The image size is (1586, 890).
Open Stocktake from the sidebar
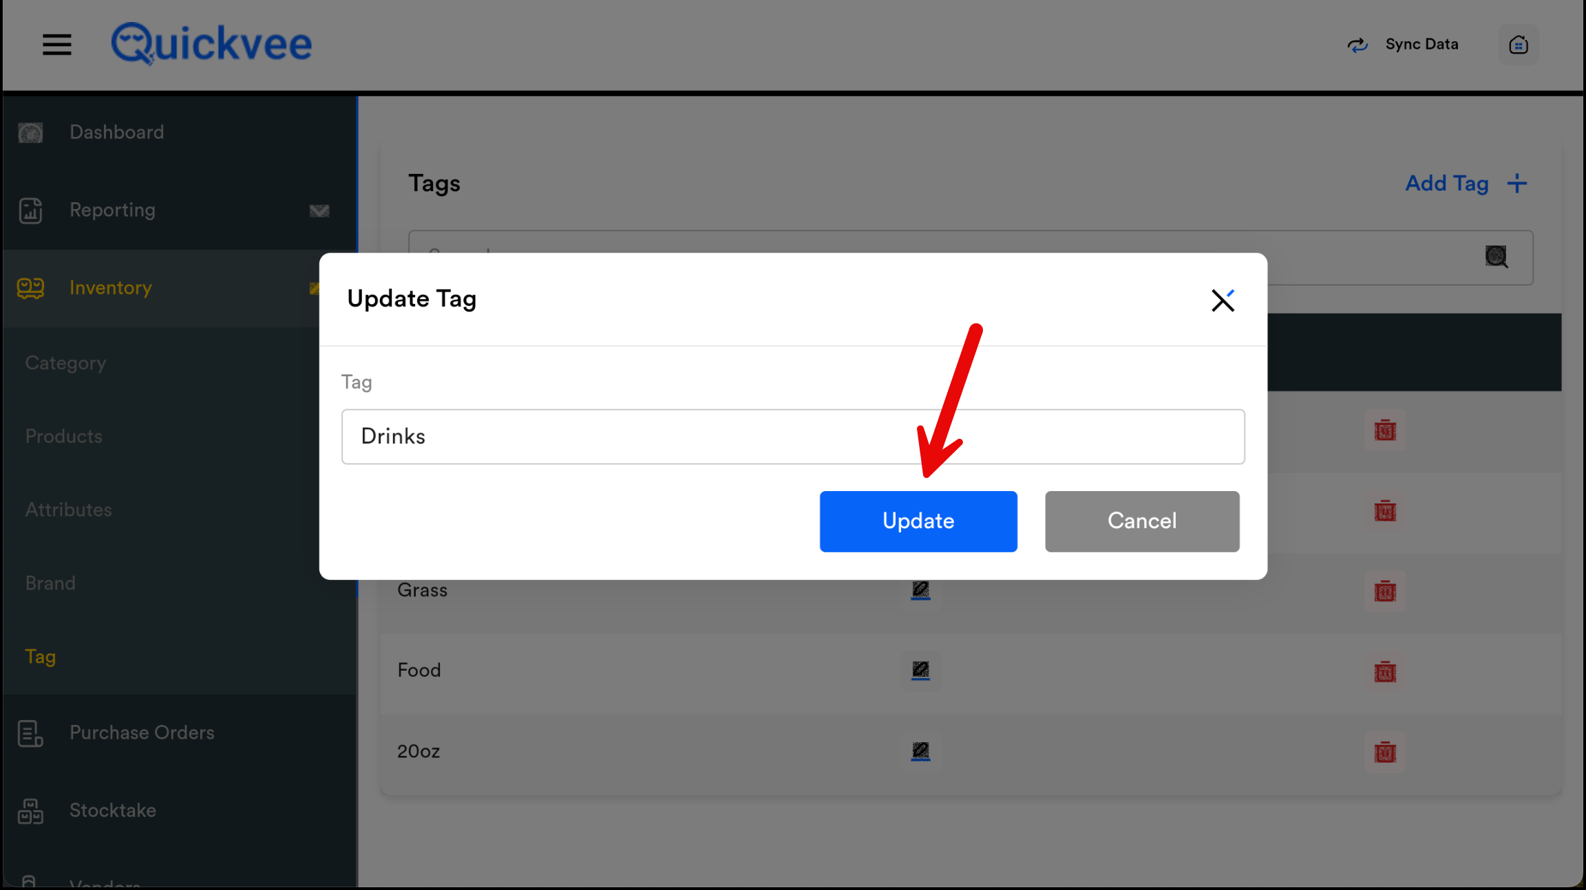(x=112, y=810)
